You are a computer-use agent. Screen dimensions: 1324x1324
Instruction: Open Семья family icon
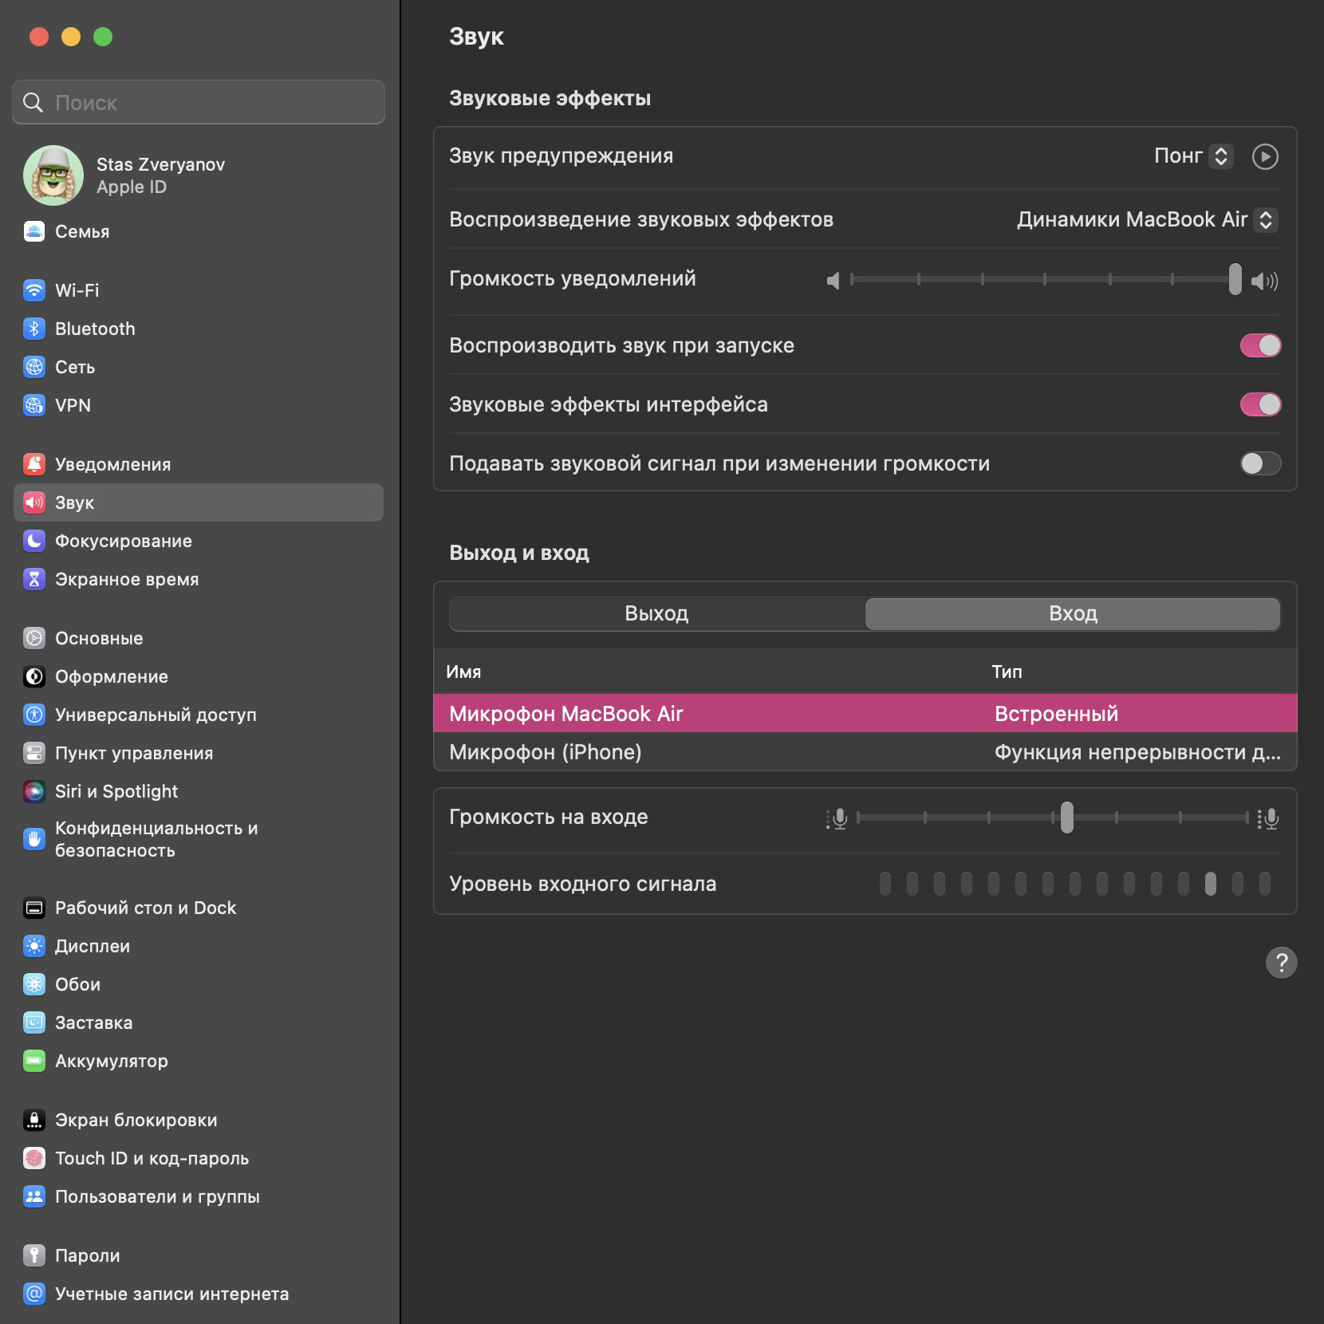(34, 231)
